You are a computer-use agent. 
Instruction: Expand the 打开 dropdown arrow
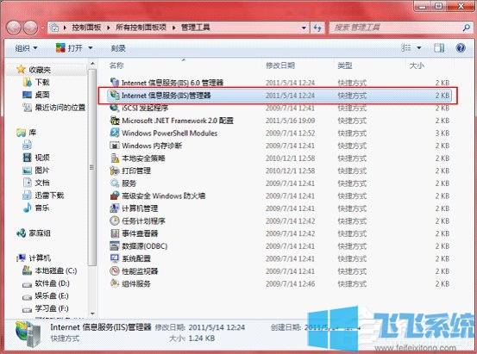pos(91,48)
